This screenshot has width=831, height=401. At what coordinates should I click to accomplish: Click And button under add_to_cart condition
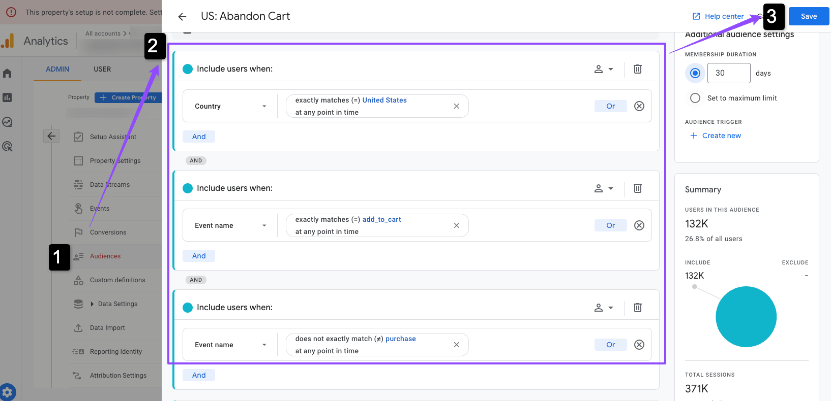[x=199, y=256]
